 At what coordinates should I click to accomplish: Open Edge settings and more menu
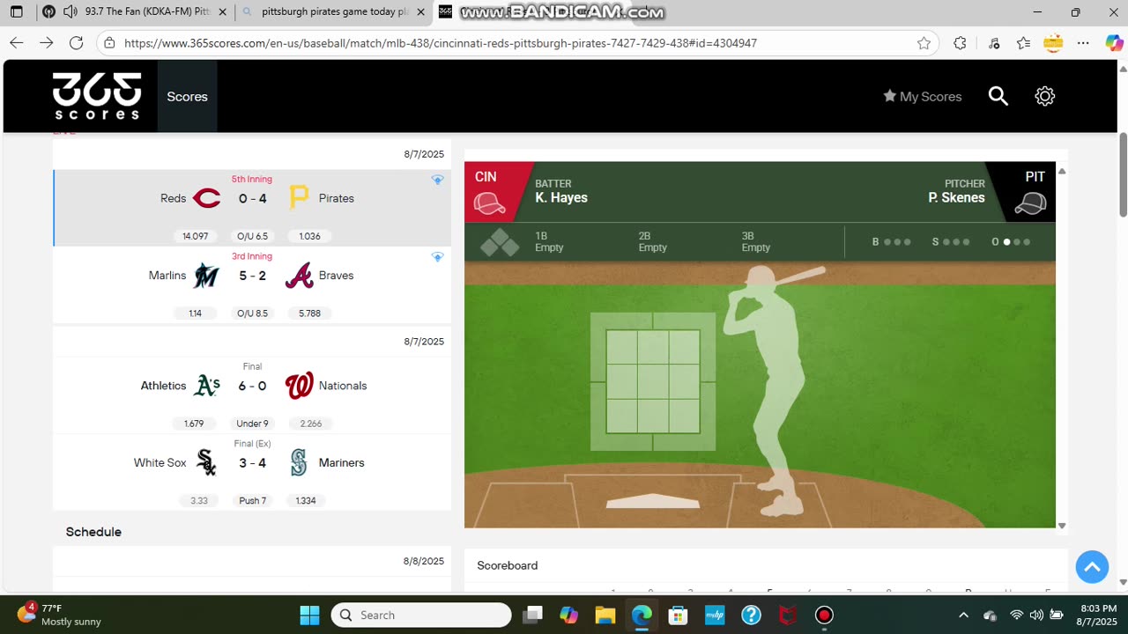point(1084,43)
